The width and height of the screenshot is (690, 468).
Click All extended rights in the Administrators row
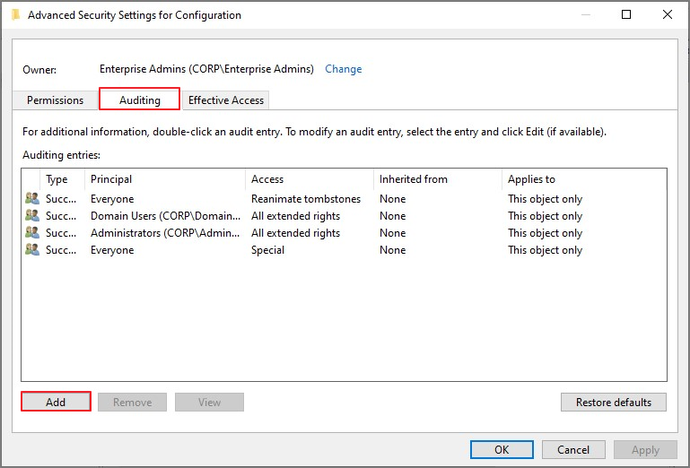tap(295, 233)
